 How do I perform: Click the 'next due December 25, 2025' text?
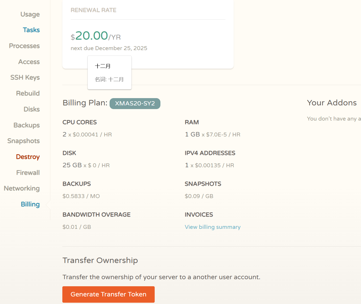click(109, 48)
